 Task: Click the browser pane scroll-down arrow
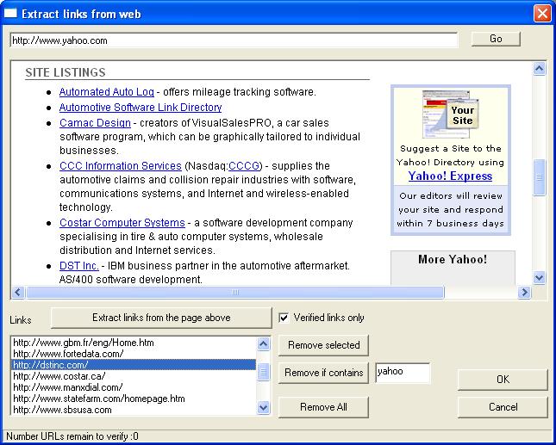coord(539,277)
